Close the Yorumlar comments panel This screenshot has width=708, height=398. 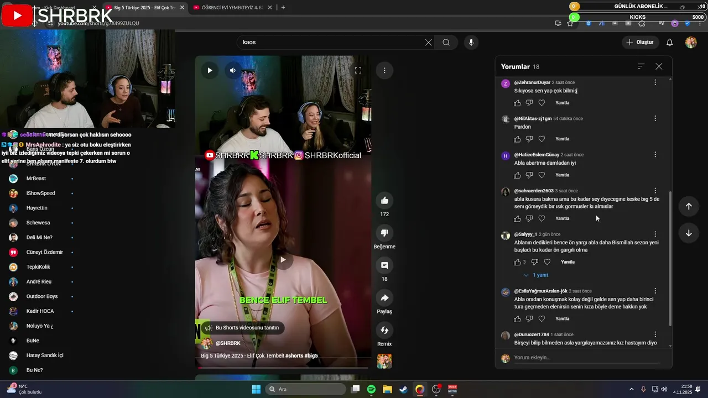[x=659, y=66]
